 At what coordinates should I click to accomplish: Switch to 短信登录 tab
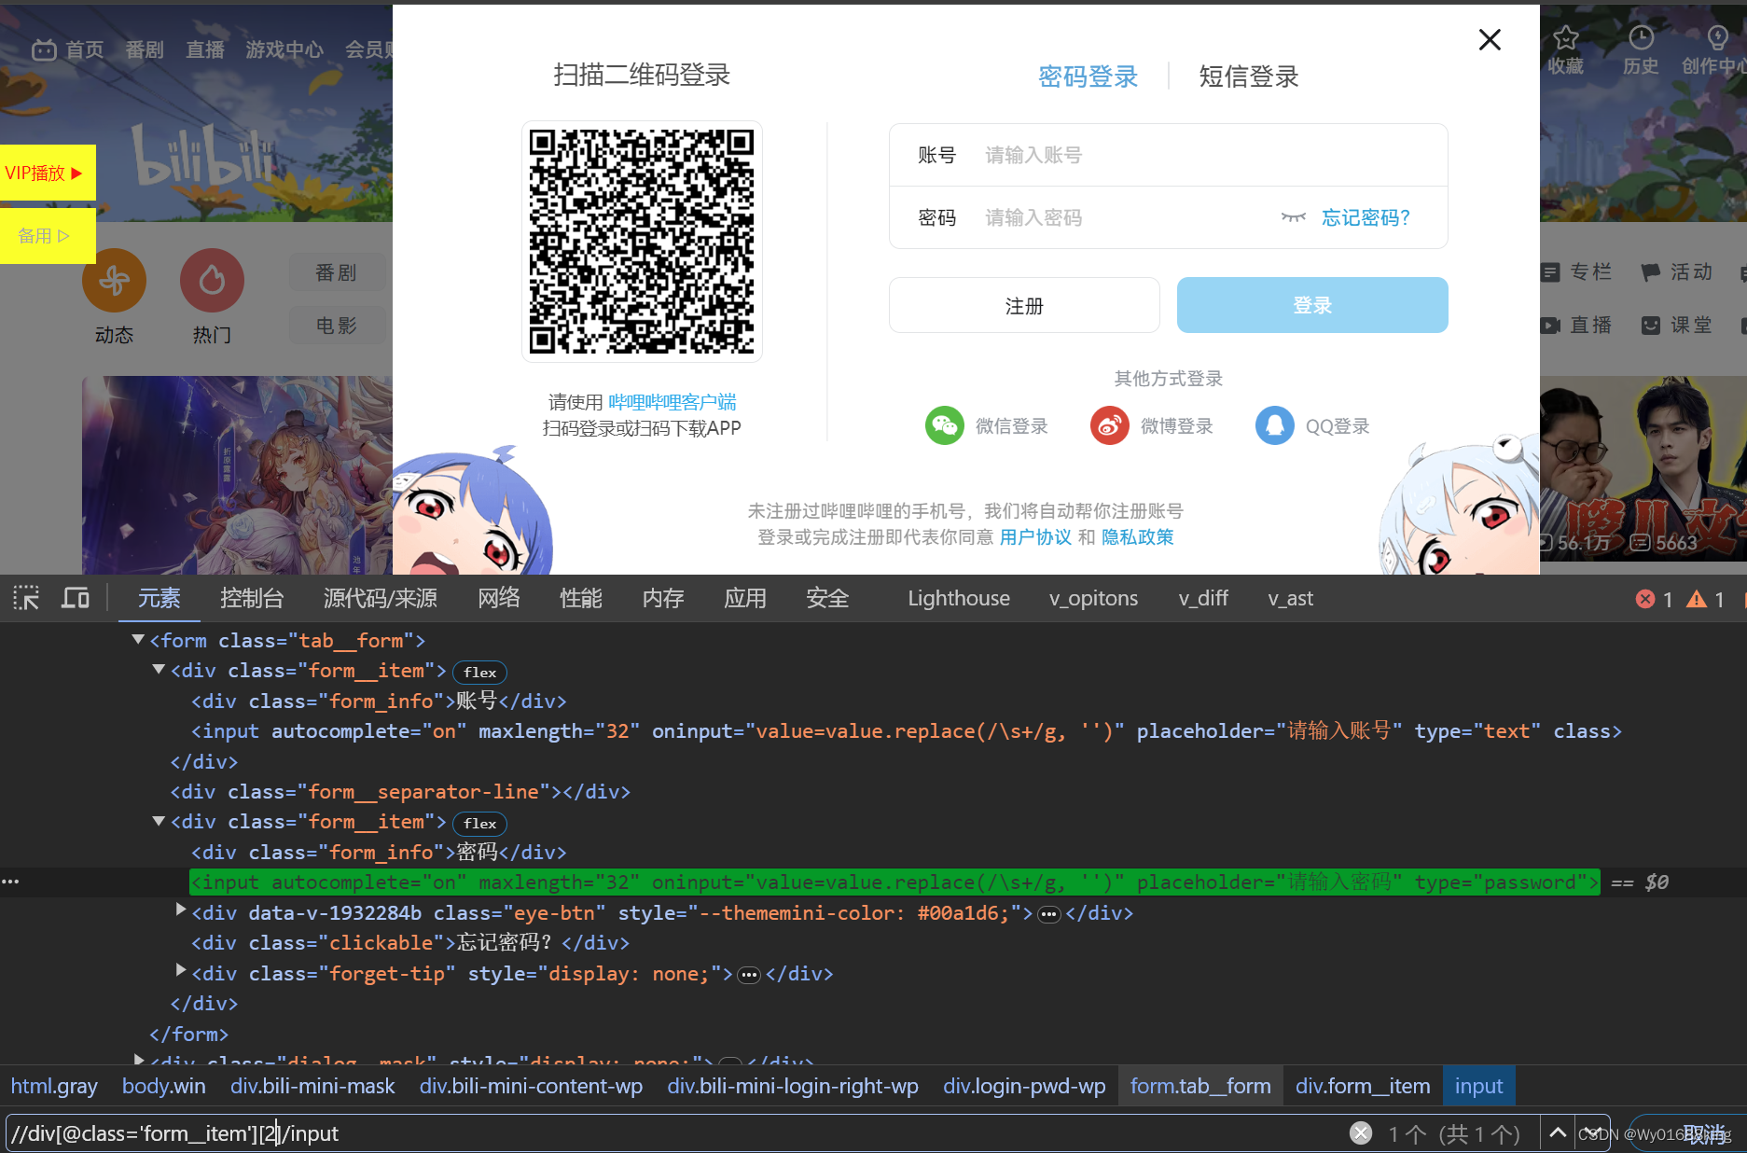point(1249,76)
